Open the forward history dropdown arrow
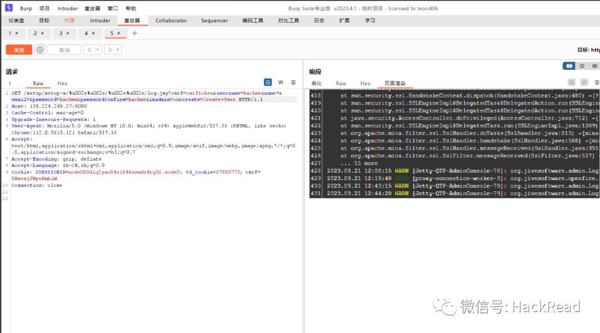600x333 pixels. pyautogui.click(x=118, y=49)
